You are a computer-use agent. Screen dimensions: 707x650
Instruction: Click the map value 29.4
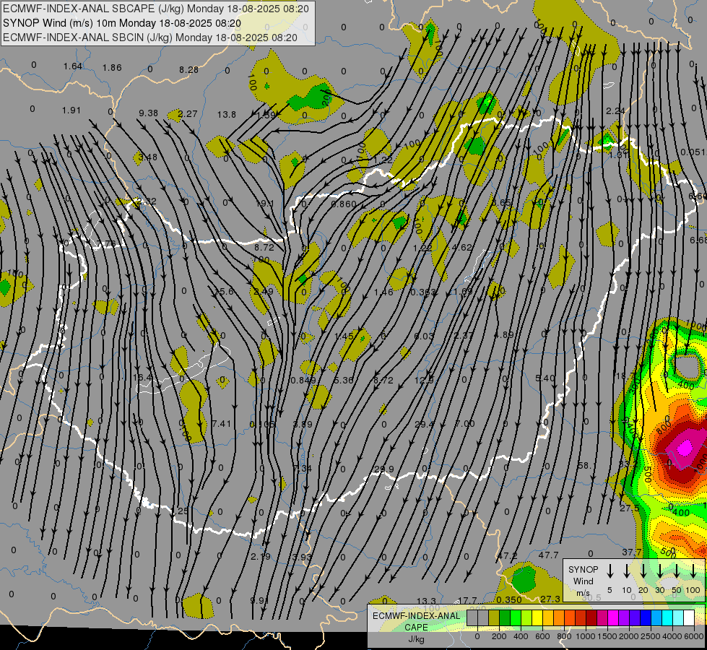pos(424,423)
